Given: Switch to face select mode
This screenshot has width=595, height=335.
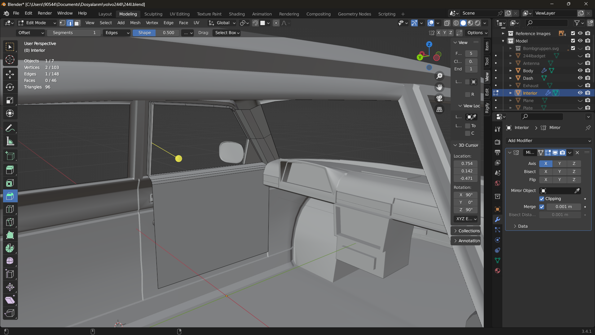Looking at the screenshot, I should [x=77, y=23].
